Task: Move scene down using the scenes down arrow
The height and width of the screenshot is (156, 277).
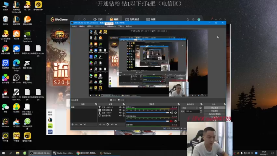Action: click(x=84, y=124)
